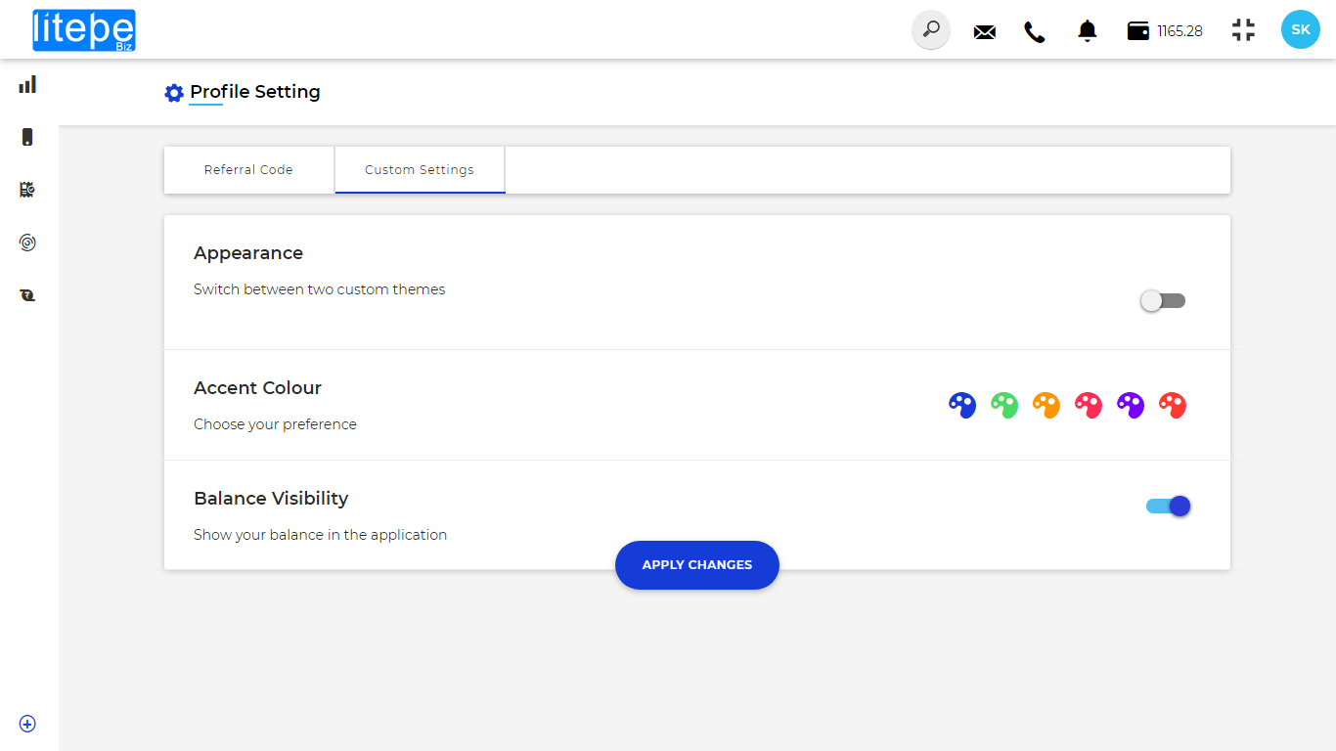Select the Custom Settings tab
The height and width of the screenshot is (751, 1336).
coord(420,170)
